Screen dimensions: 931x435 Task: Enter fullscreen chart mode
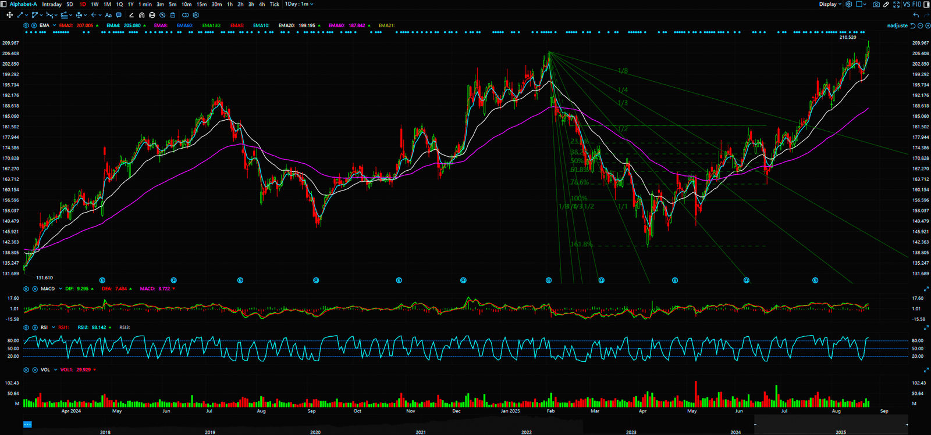click(x=896, y=4)
